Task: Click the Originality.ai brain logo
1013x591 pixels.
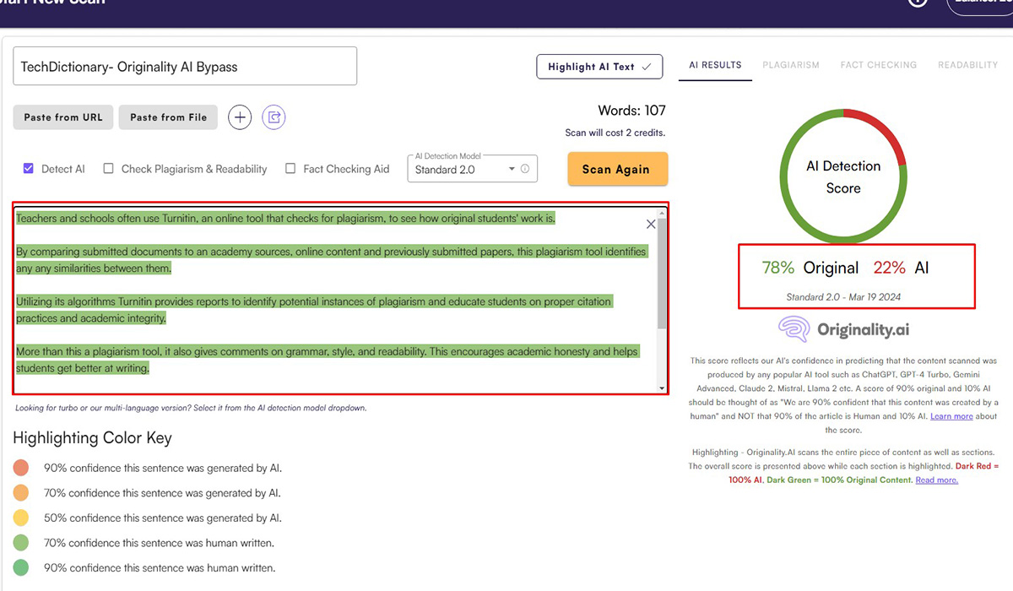Action: click(x=795, y=329)
